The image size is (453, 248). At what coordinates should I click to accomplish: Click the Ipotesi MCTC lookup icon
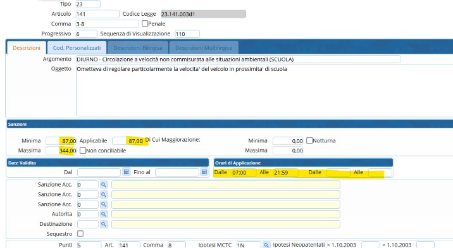(x=266, y=245)
